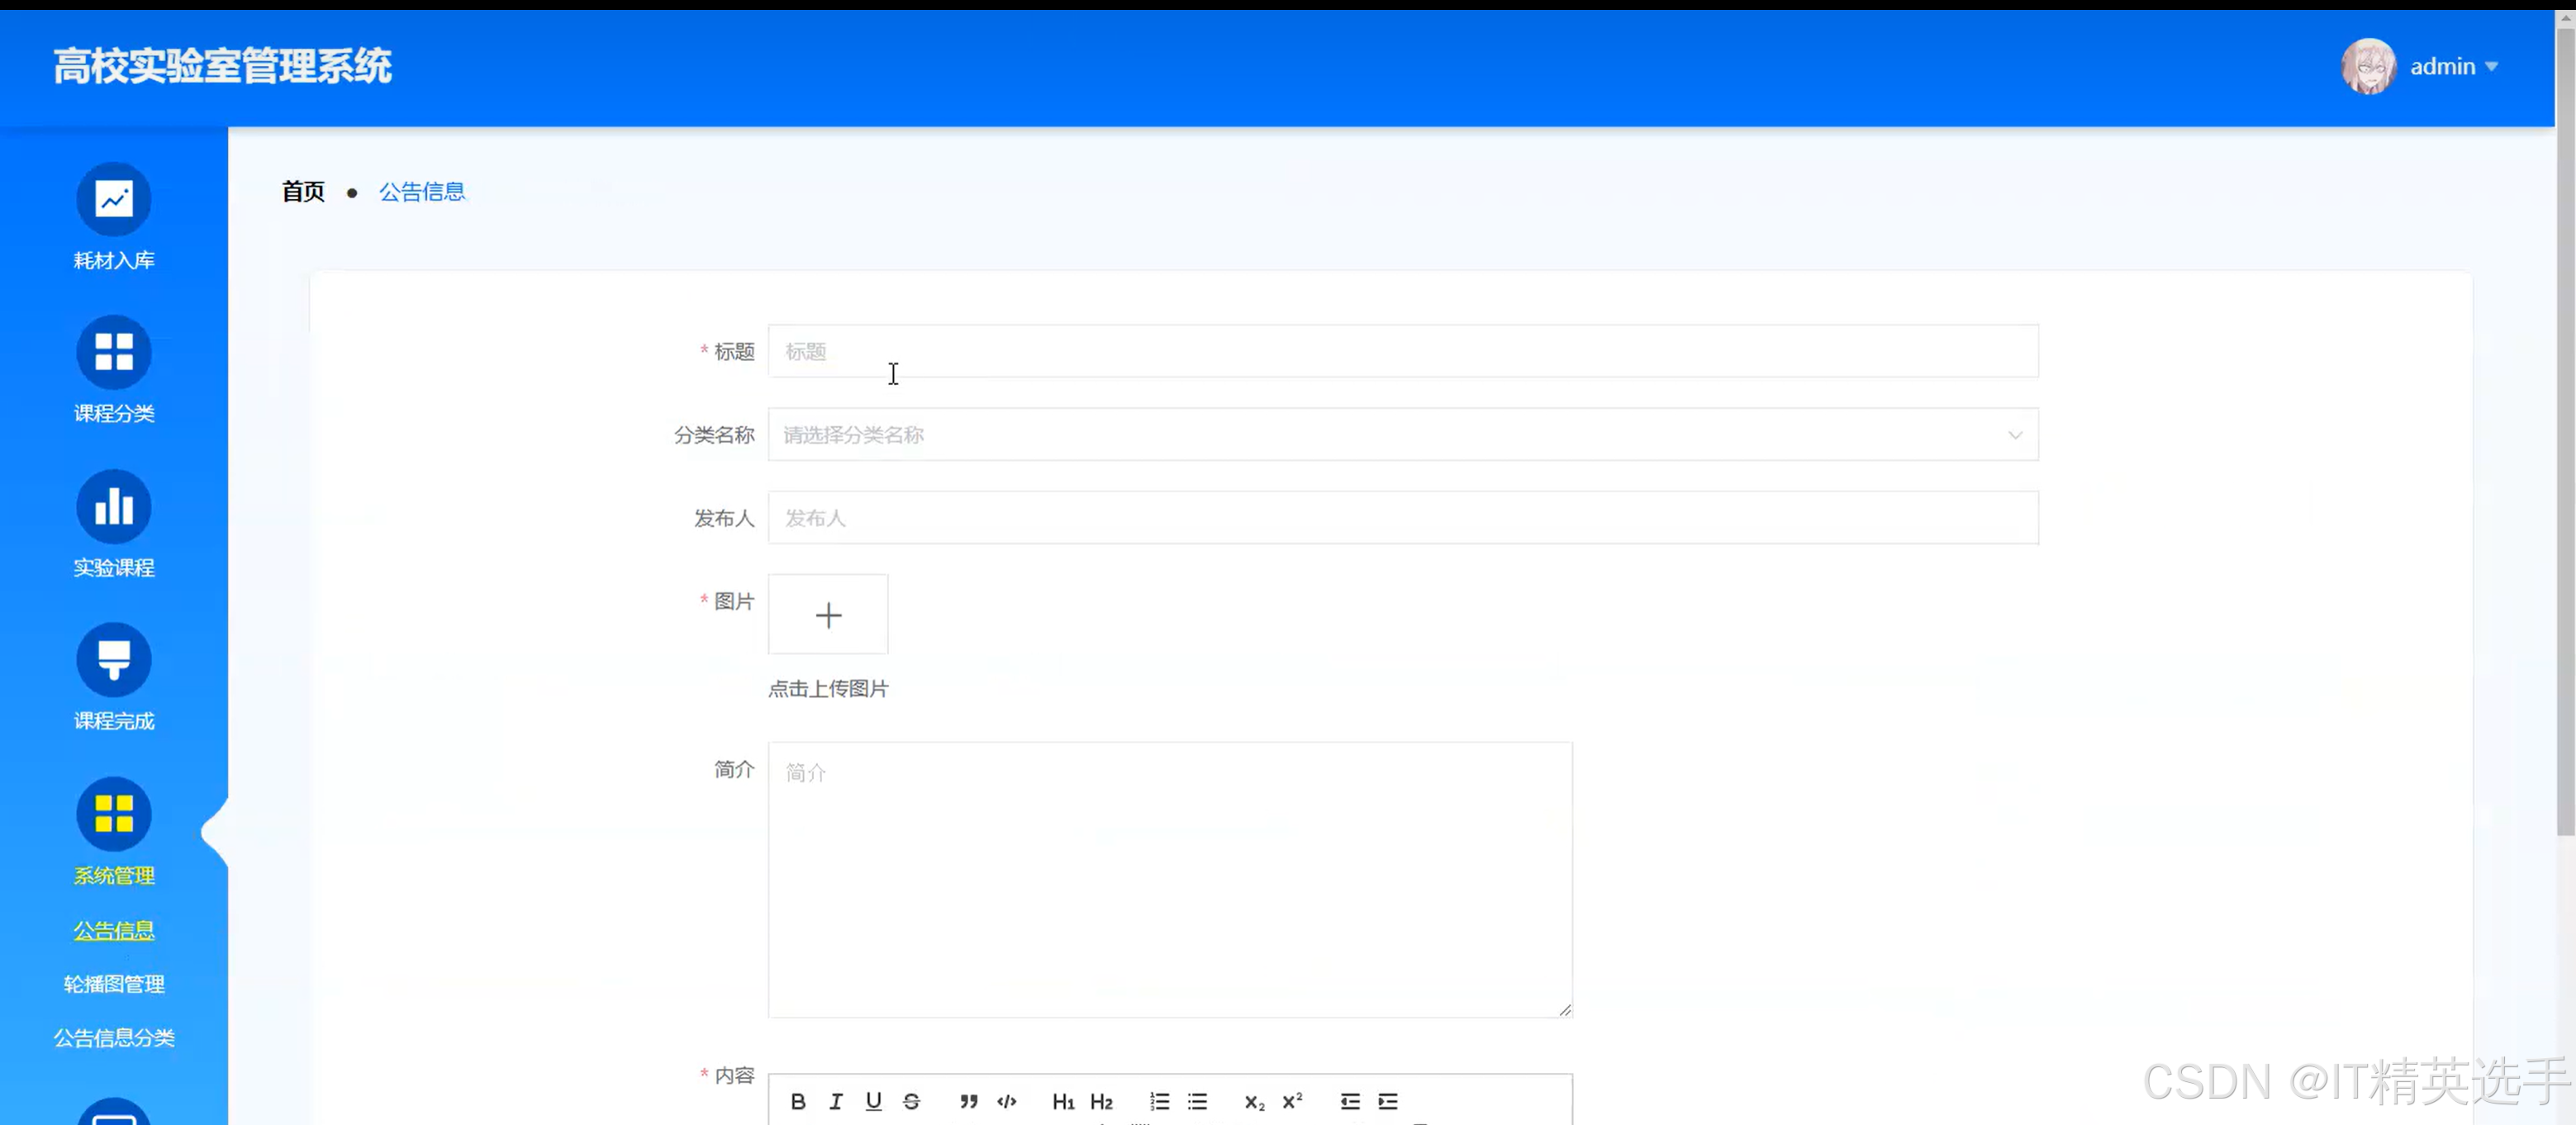This screenshot has height=1125, width=2576.
Task: Insert a code block in the editor
Action: coord(1006,1101)
